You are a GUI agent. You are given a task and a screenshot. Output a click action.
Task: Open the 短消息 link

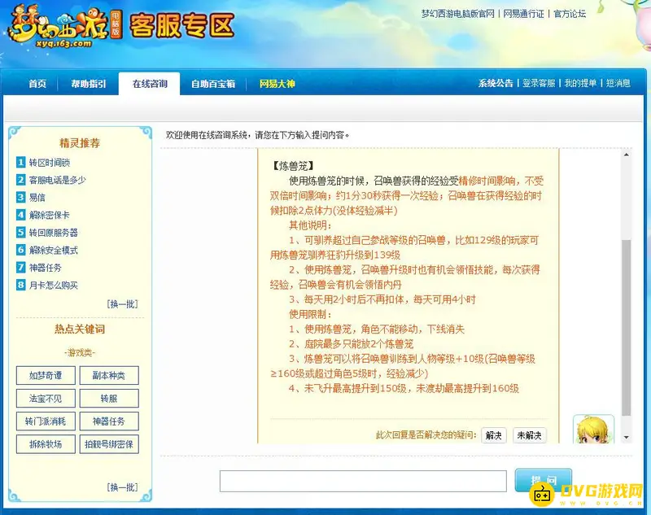[x=618, y=83]
